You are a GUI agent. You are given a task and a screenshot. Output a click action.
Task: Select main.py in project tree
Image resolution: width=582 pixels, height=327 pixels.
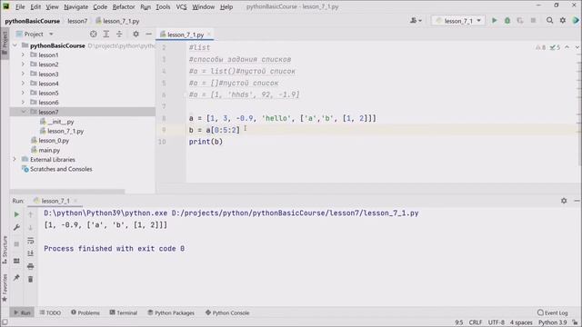[49, 150]
